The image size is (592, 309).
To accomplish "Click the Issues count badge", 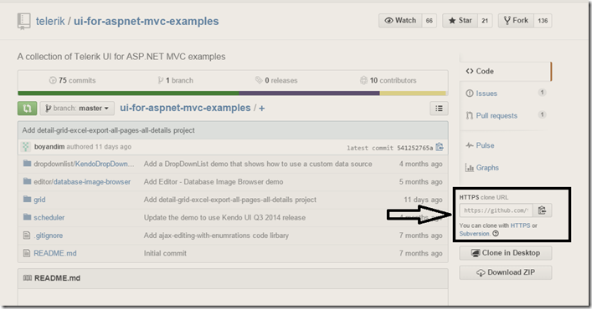I will 542,93.
